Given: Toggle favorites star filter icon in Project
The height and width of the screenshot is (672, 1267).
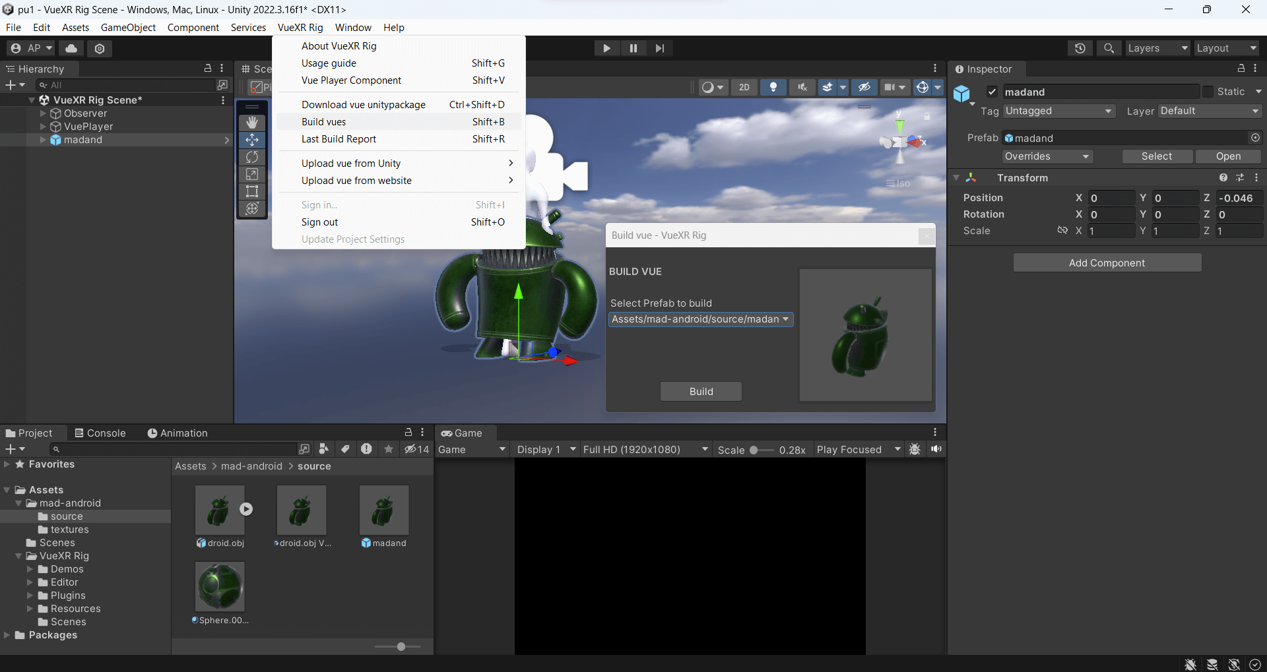Looking at the screenshot, I should click(x=389, y=449).
